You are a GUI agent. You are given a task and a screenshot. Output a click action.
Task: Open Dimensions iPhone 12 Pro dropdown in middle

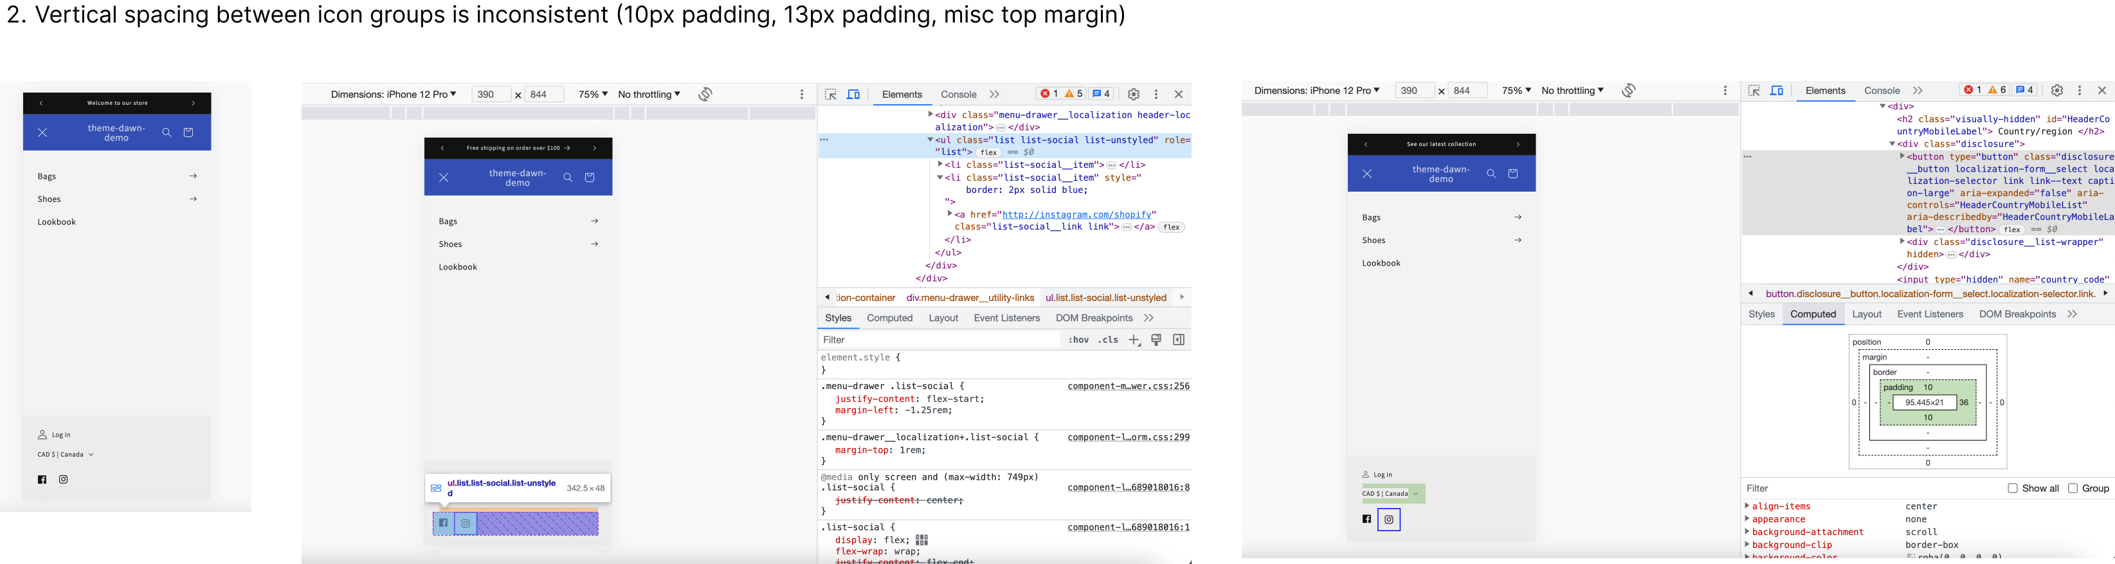(x=395, y=95)
